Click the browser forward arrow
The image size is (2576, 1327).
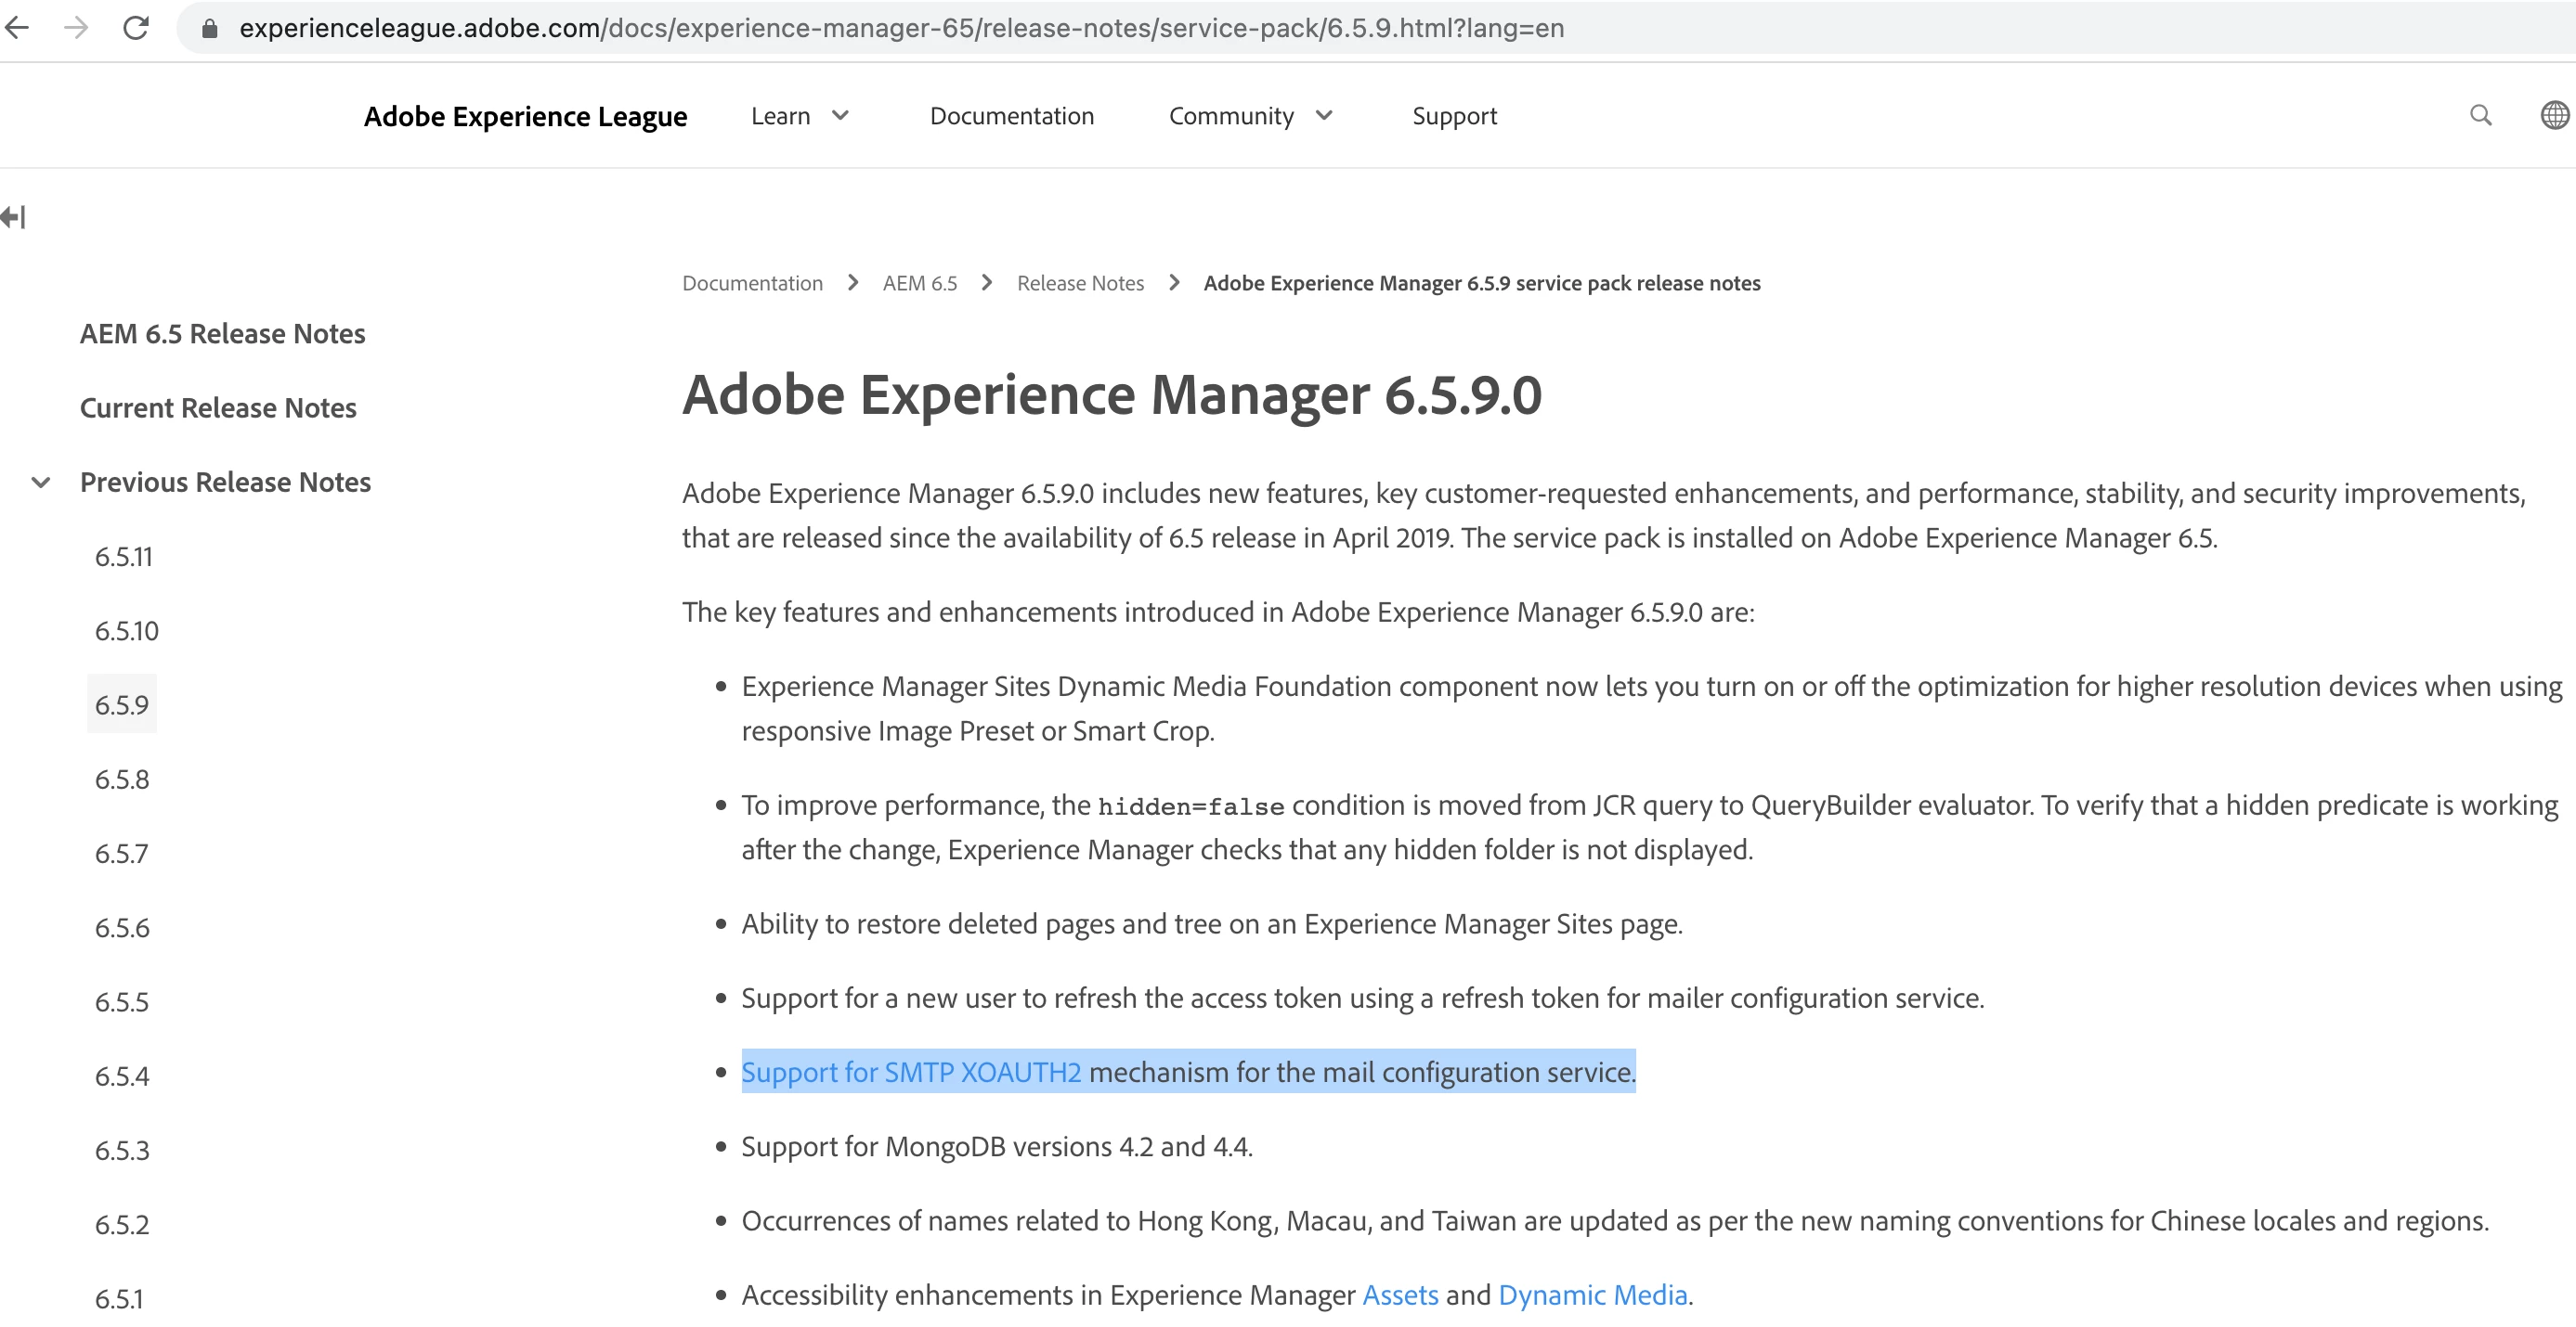(76, 27)
